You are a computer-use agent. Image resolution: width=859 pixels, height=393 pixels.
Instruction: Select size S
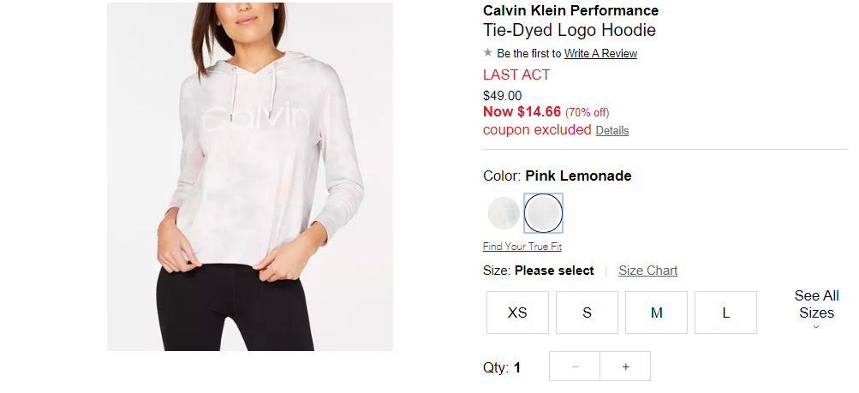tap(587, 313)
